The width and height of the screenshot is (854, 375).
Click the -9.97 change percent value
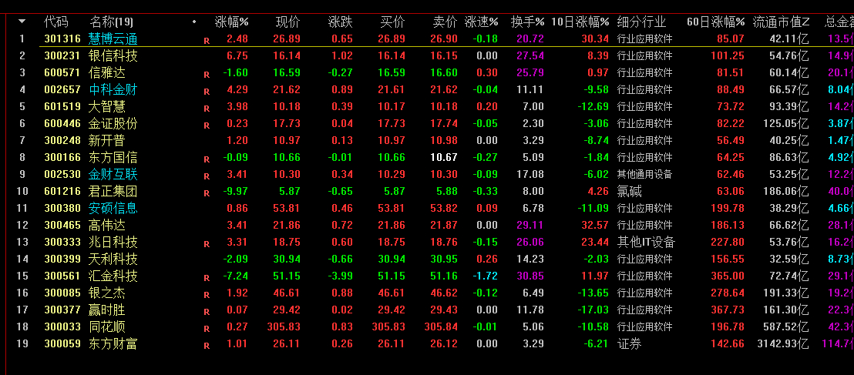tap(235, 191)
